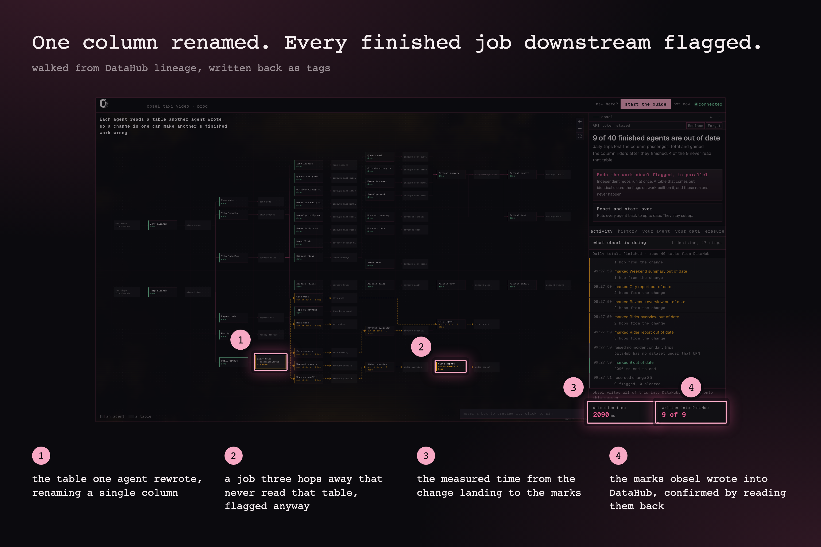Select the Zone cleaner agent node

coord(162,225)
